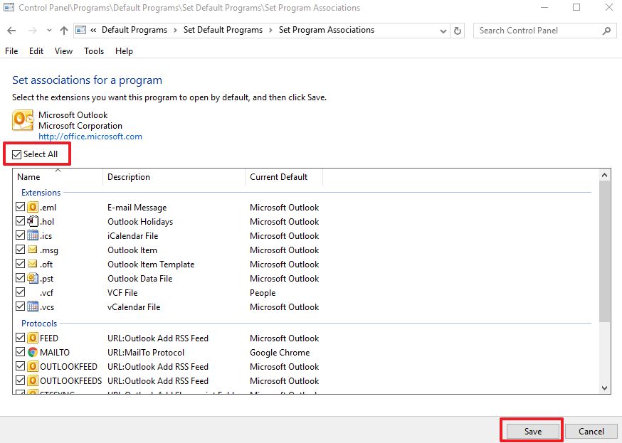Sort list by Name column
This screenshot has height=443, width=622.
(x=58, y=177)
